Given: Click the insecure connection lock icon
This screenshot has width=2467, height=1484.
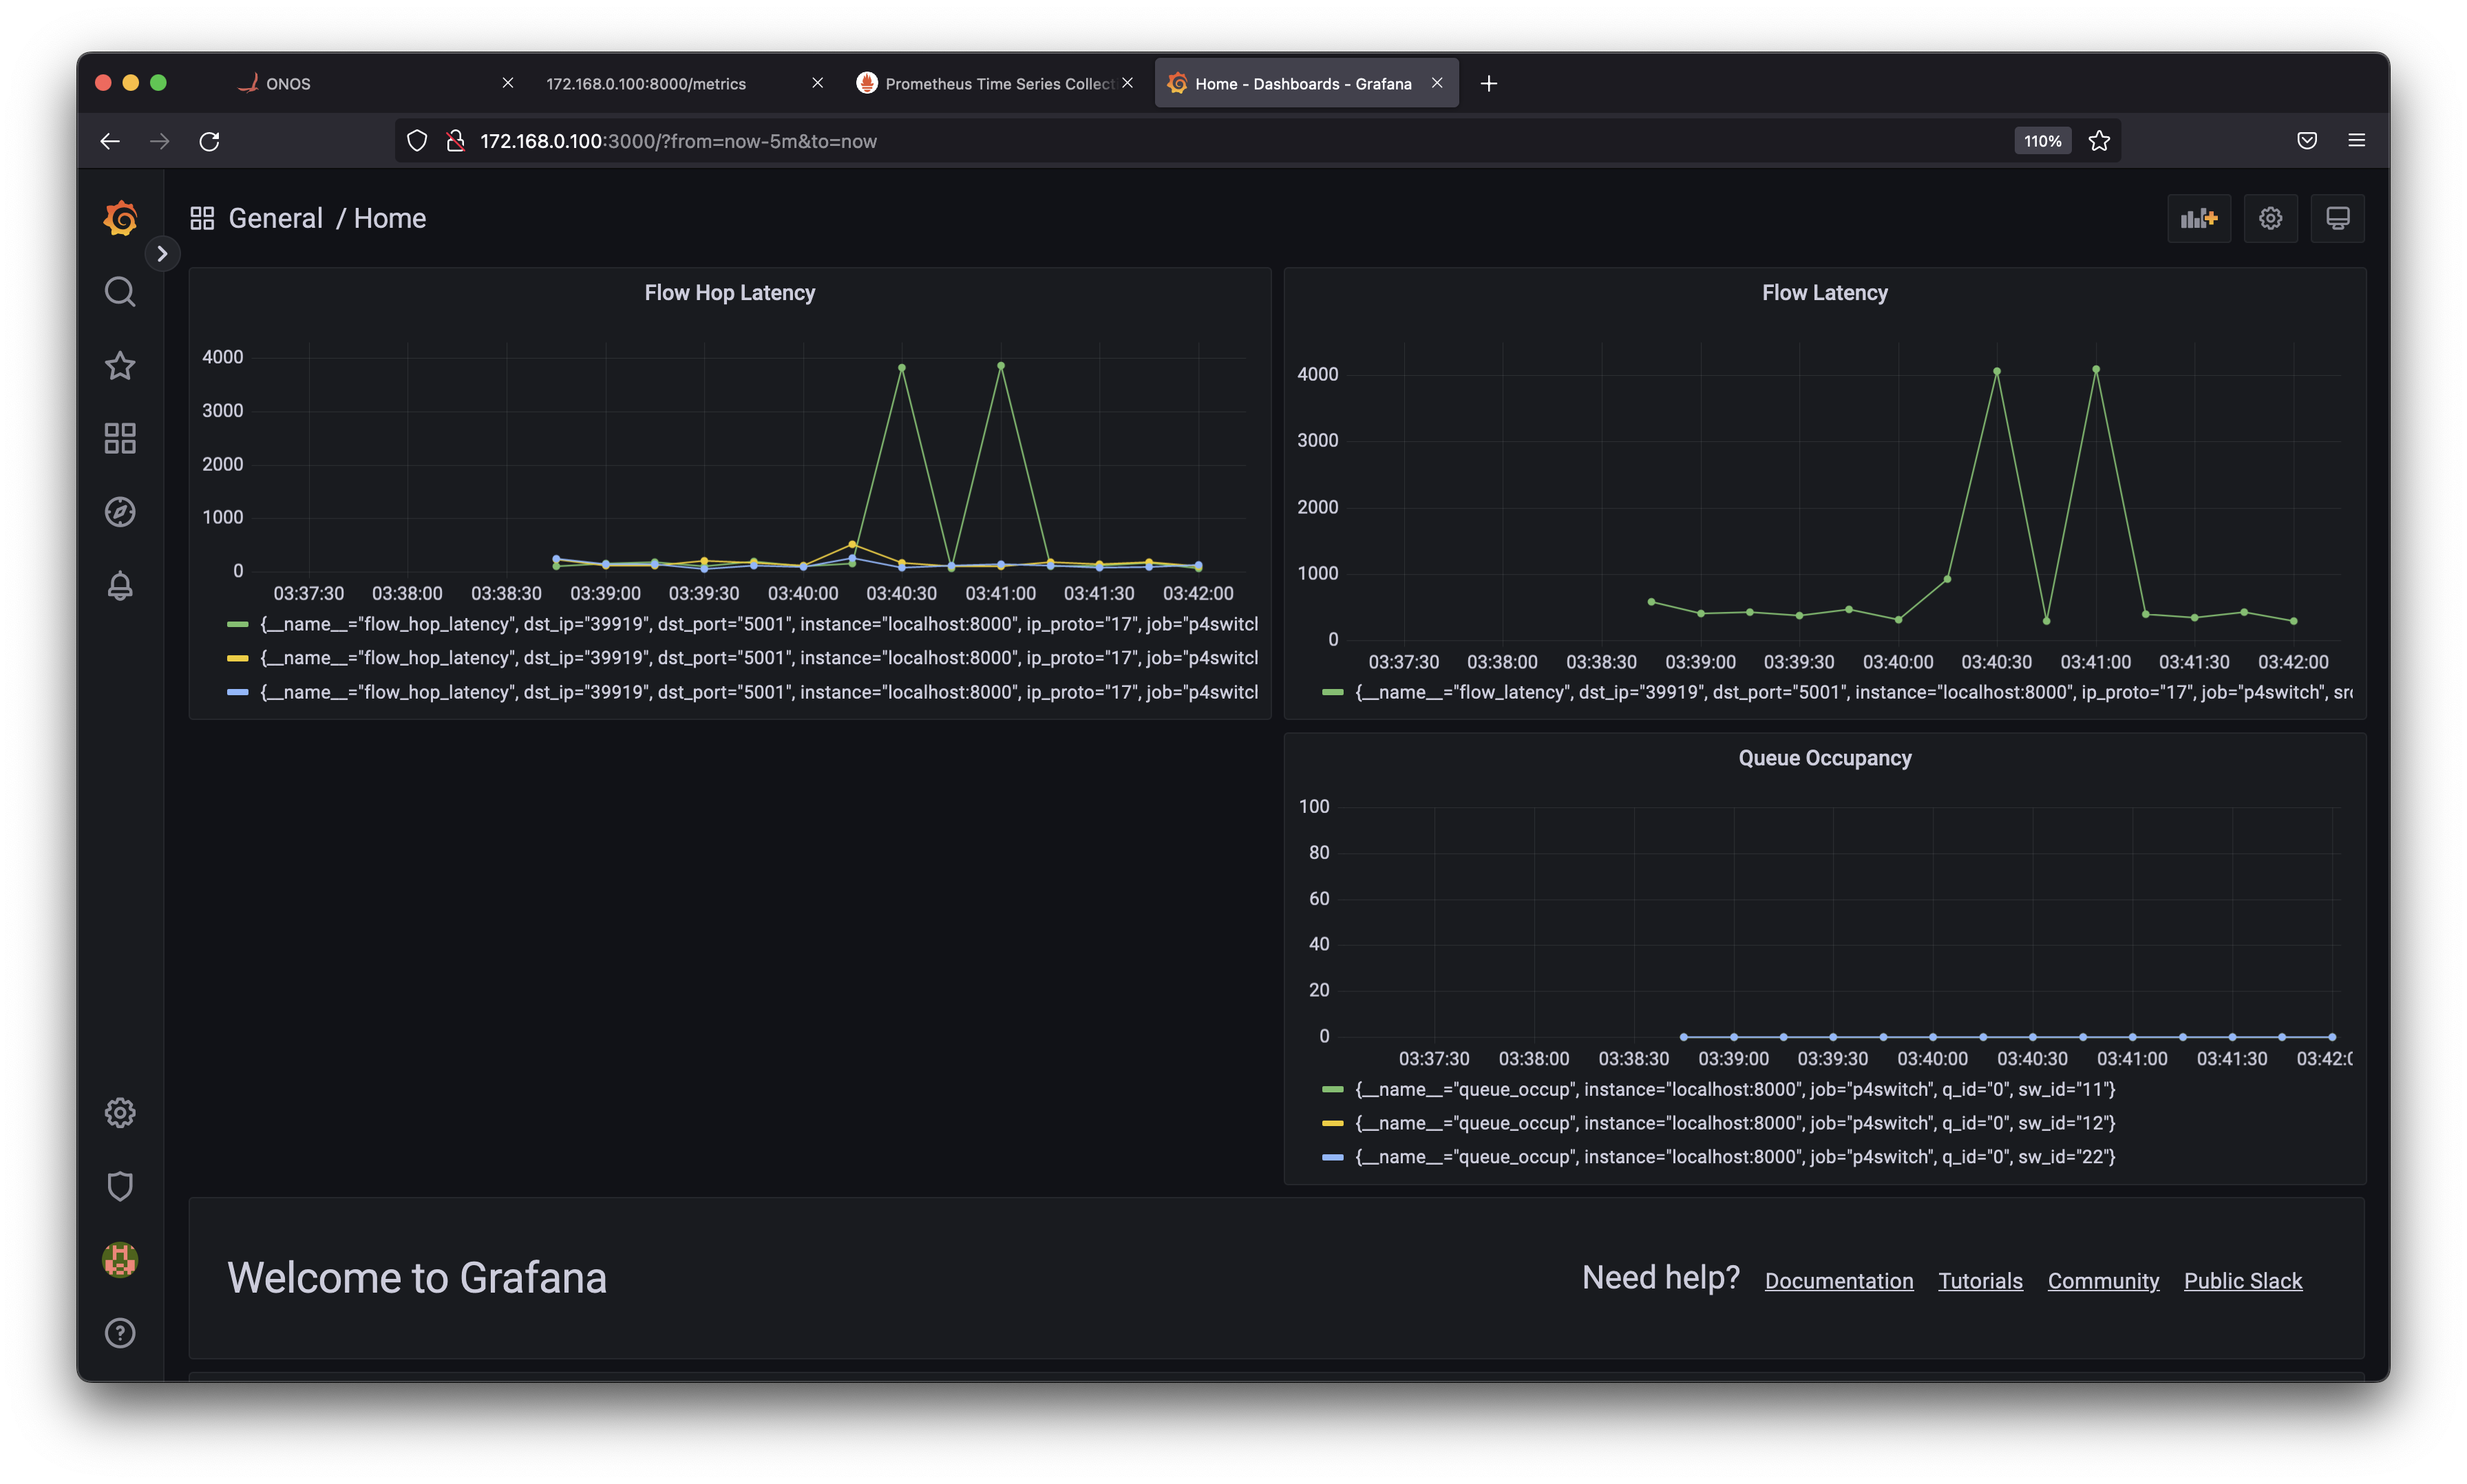Looking at the screenshot, I should 455,141.
